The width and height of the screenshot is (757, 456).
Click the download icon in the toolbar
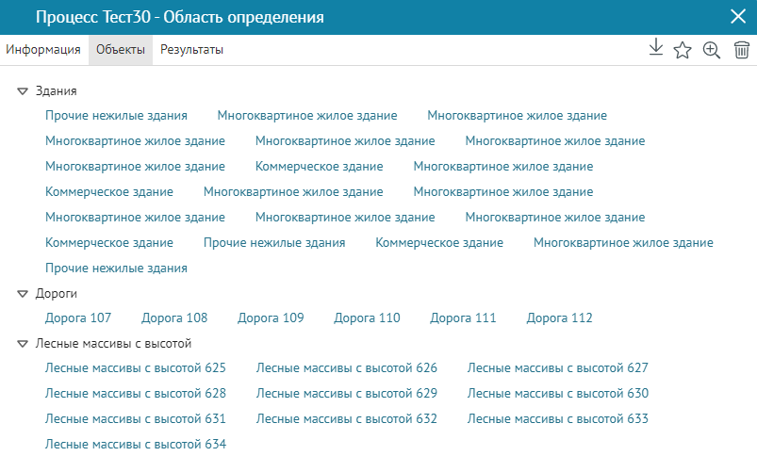tap(656, 49)
